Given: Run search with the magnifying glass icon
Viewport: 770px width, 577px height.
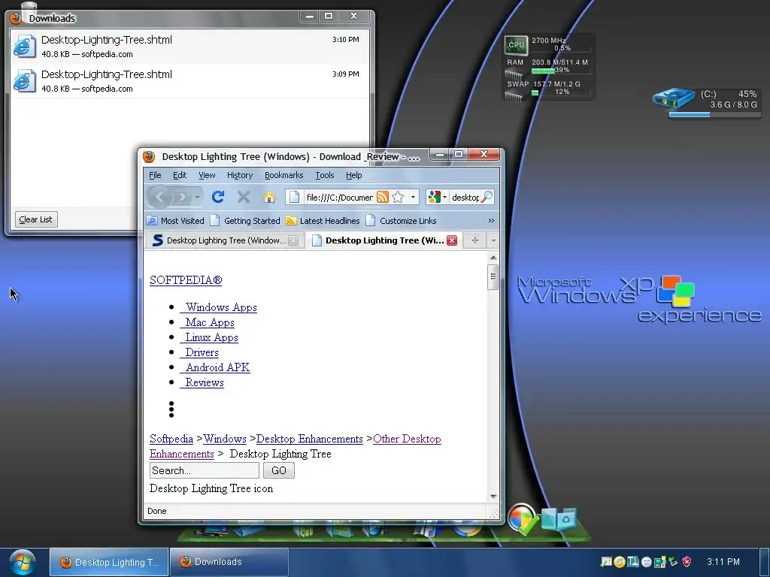Looking at the screenshot, I should point(487,197).
